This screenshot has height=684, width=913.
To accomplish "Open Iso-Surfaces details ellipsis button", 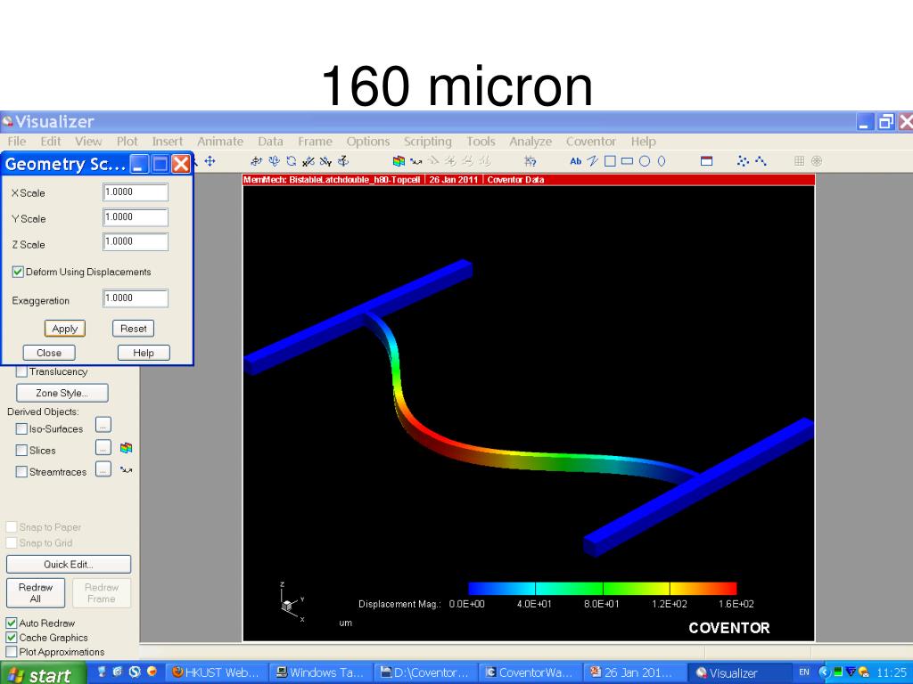I will tap(103, 426).
